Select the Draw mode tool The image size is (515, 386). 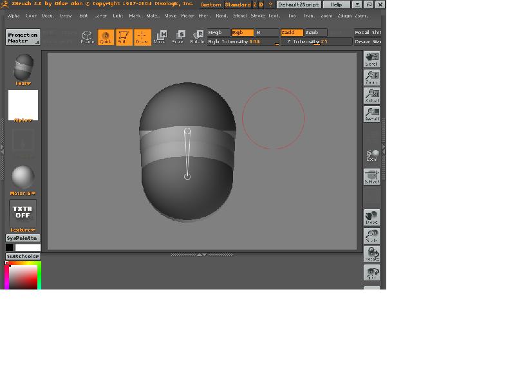[143, 37]
